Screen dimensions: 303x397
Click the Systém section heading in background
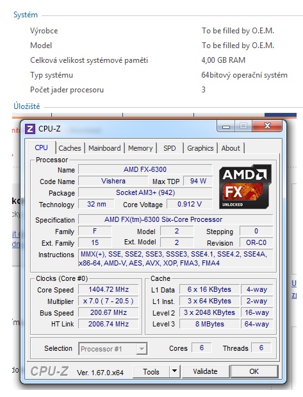coord(26,15)
